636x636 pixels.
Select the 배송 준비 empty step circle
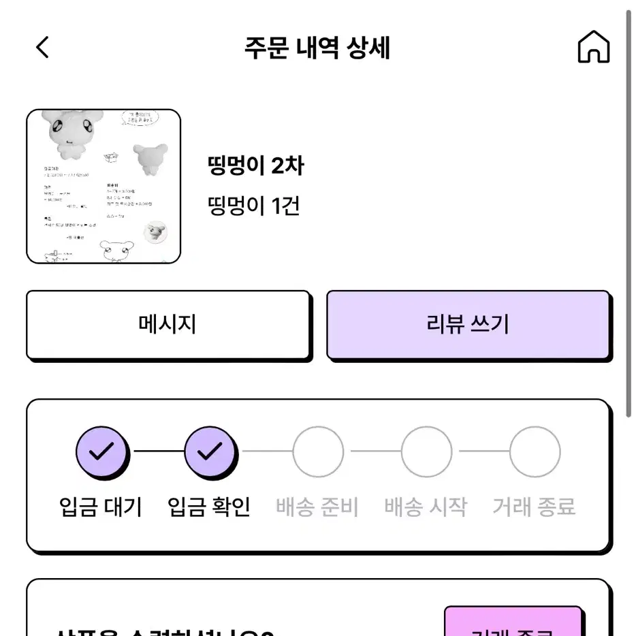point(318,451)
